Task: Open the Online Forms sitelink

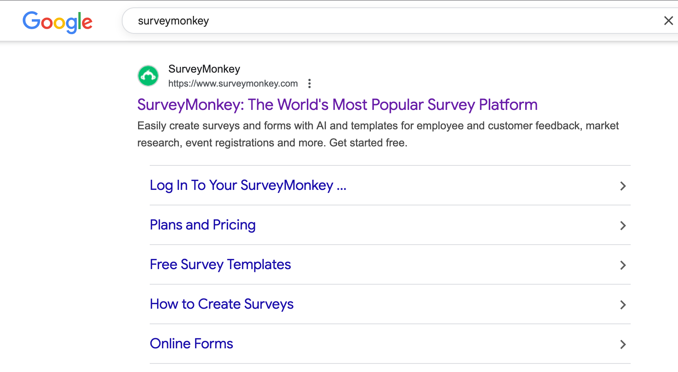Action: (x=191, y=344)
